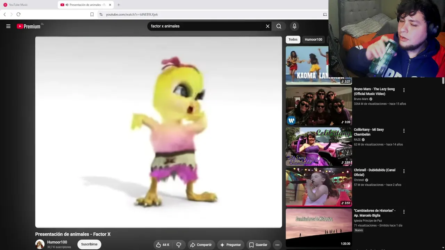The image size is (445, 250).
Task: Click the 39,7 K suscriptores text
Action: coord(59,247)
